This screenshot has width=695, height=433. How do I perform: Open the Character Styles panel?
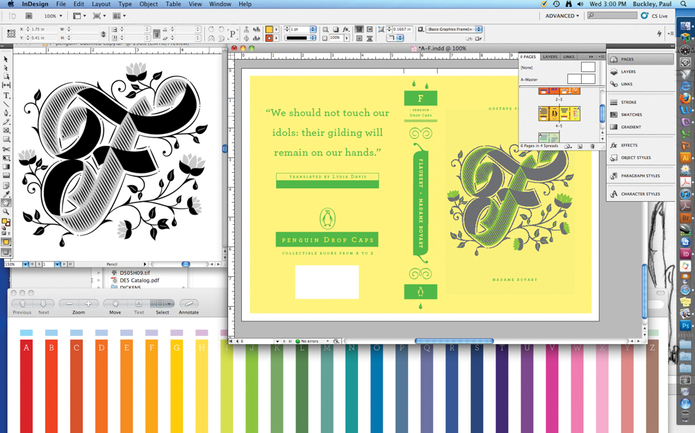coord(639,194)
